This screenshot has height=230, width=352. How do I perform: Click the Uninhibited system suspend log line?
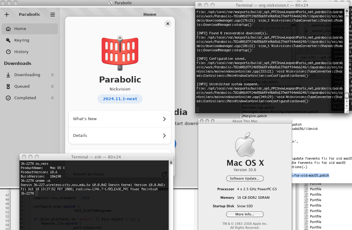[227, 84]
